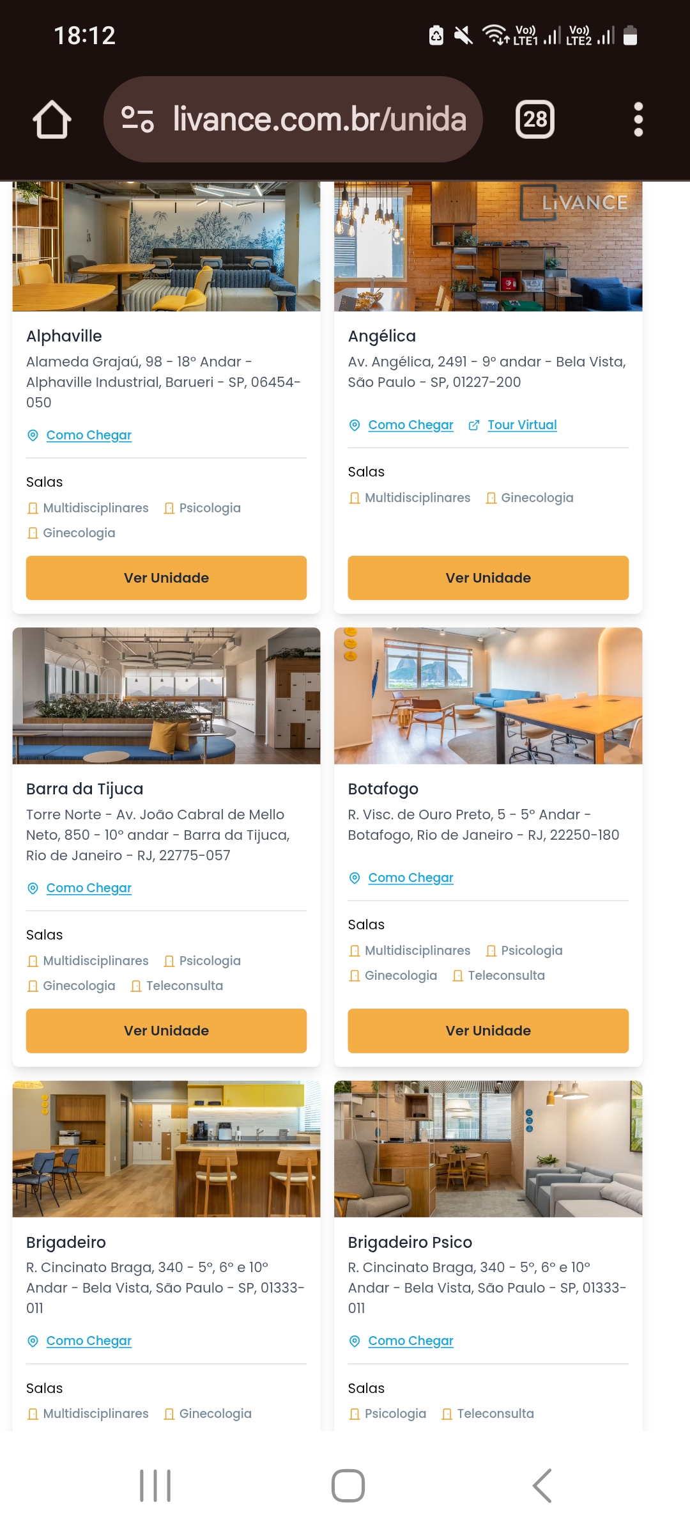690x1535 pixels.
Task: Open Como Chegar link for Barra da Tijuca
Action: tap(89, 888)
